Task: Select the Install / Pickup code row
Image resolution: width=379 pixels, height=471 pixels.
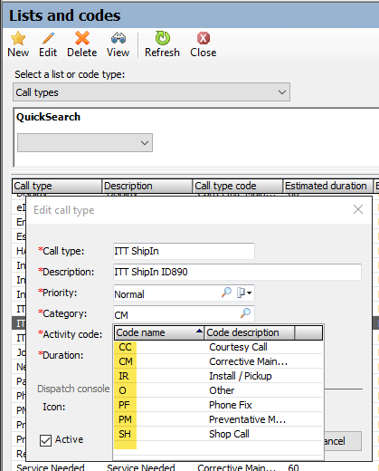Action: (x=218, y=376)
